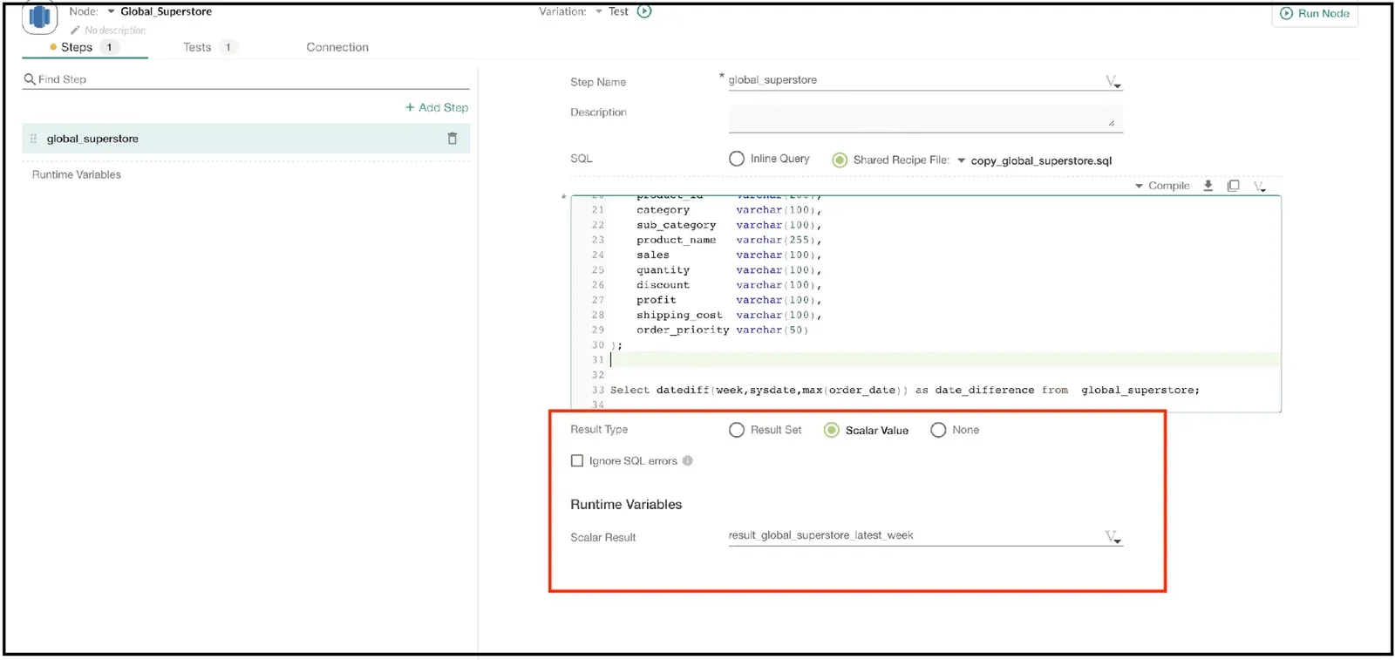This screenshot has height=660, width=1395.
Task: Delete the global_superstore step via trash icon
Action: pyautogui.click(x=452, y=139)
